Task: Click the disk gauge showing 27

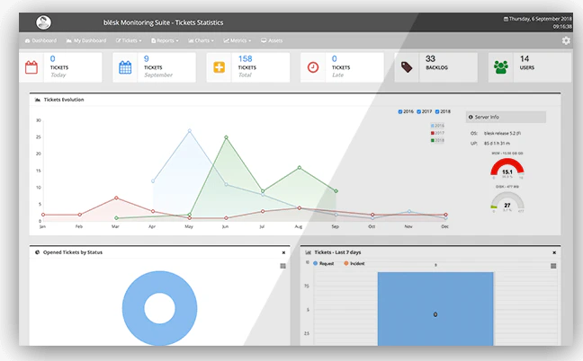Action: [x=507, y=201]
